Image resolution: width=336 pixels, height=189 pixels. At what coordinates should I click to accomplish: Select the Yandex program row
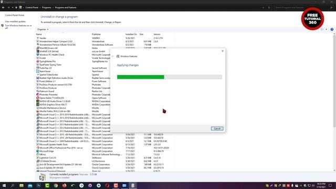(x=105, y=38)
